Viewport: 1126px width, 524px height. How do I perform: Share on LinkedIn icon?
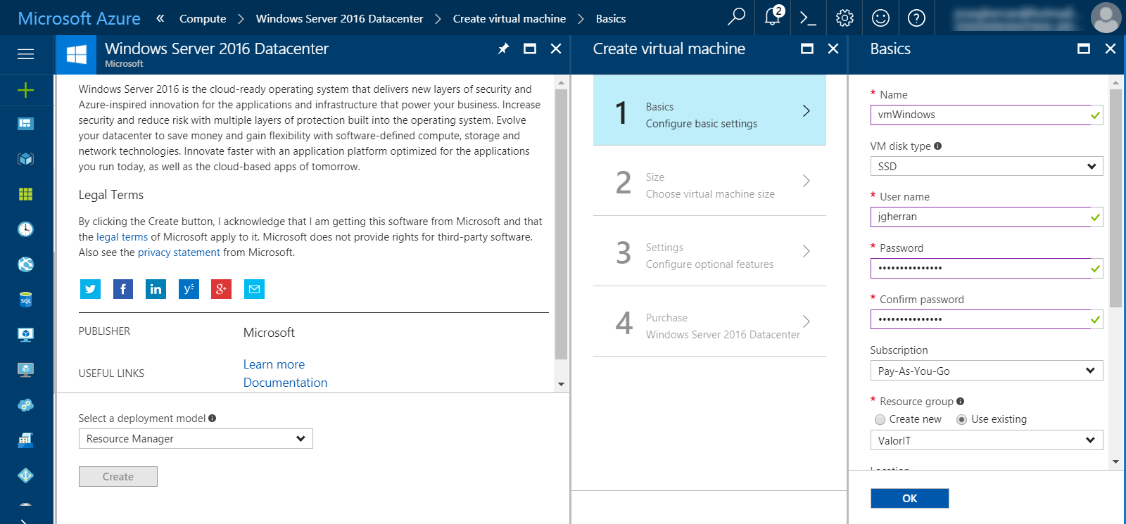(156, 289)
